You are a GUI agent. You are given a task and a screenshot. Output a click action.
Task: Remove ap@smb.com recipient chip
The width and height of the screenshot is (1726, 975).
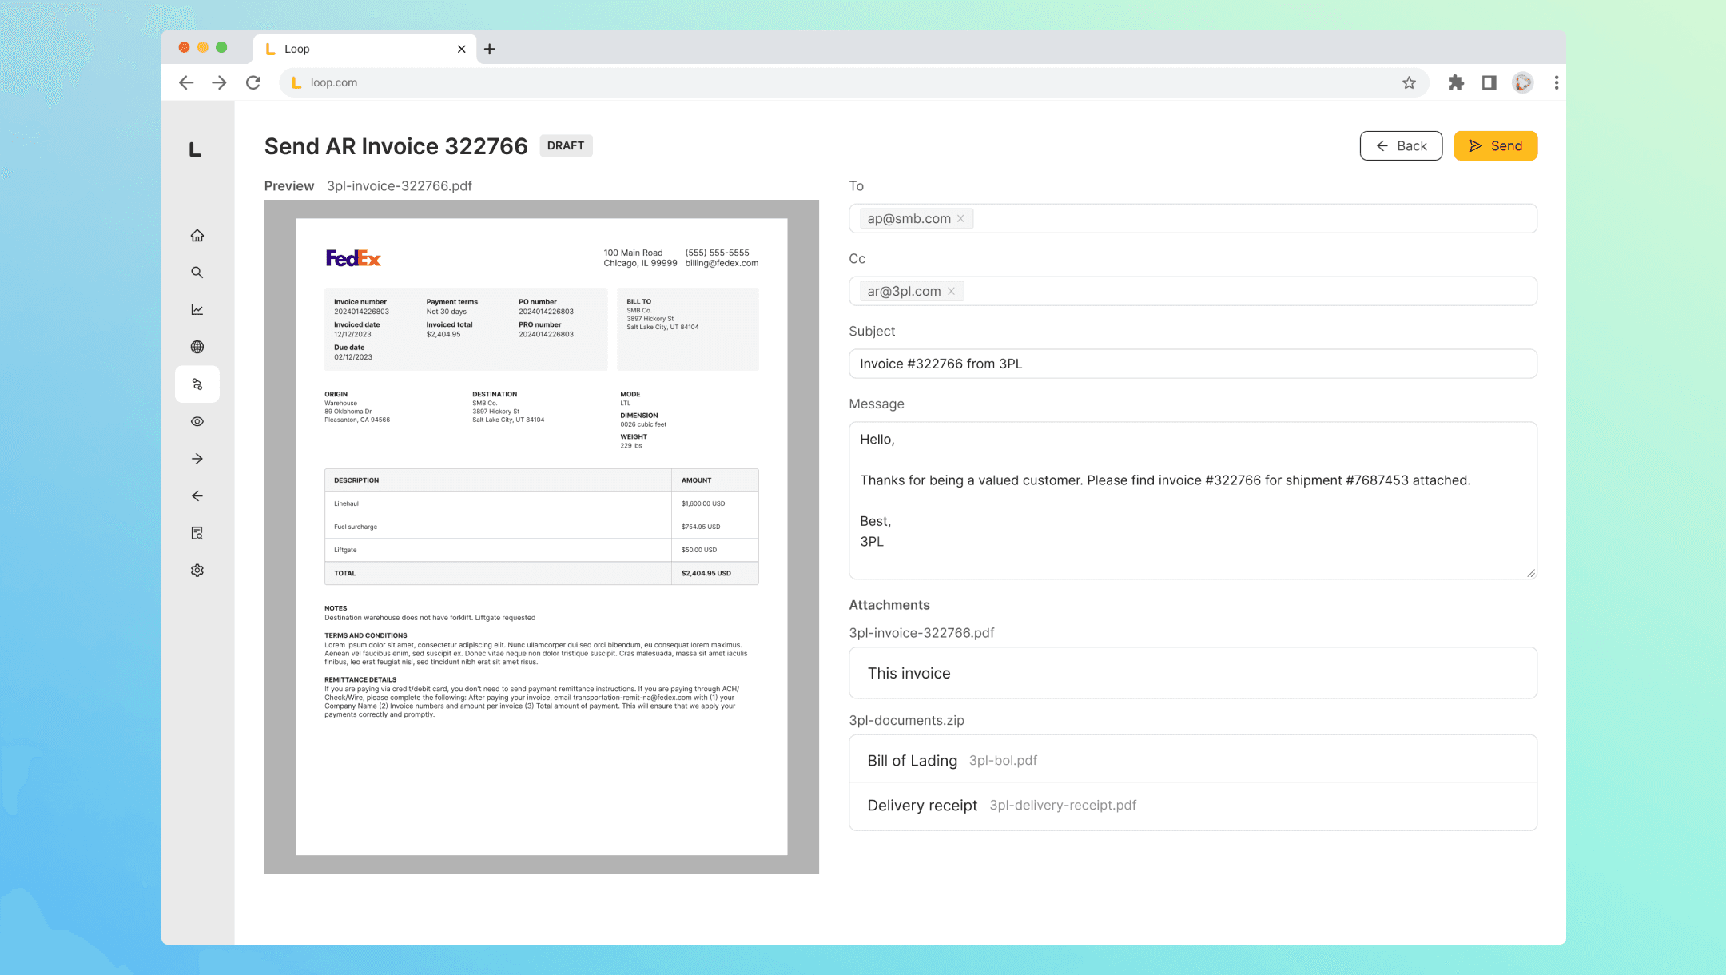[x=960, y=219]
